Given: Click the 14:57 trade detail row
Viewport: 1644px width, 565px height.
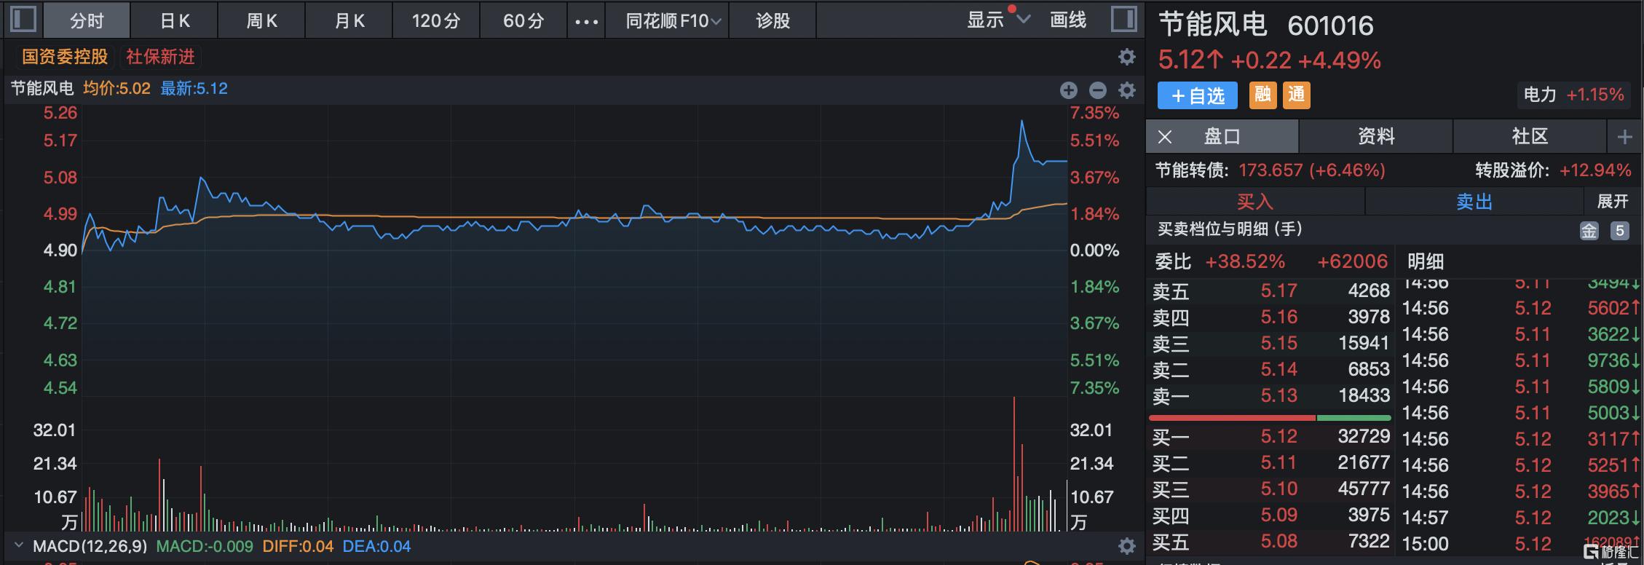Looking at the screenshot, I should 1521,518.
